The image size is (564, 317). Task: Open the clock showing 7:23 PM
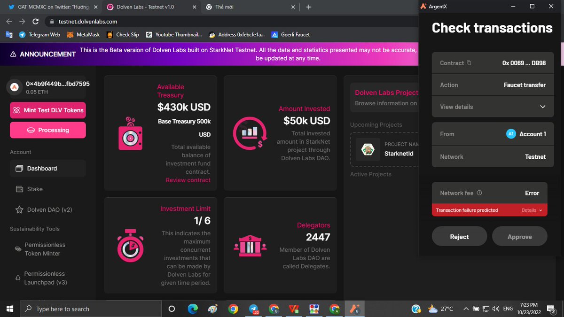point(529,309)
